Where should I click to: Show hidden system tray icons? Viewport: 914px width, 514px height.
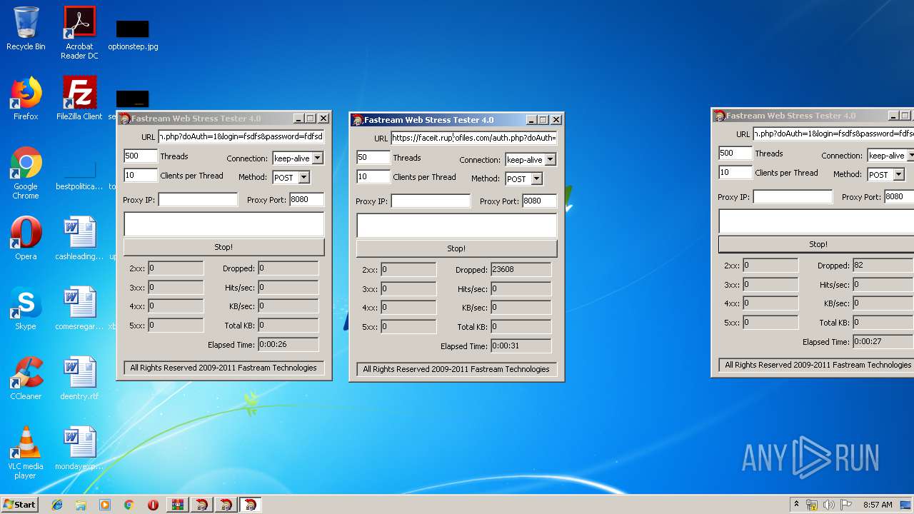click(x=796, y=505)
